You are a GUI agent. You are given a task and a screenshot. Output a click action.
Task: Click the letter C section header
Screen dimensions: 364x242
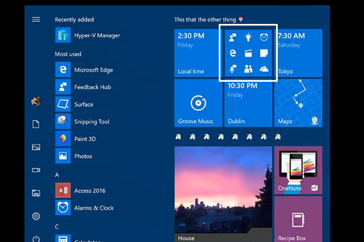[57, 226]
